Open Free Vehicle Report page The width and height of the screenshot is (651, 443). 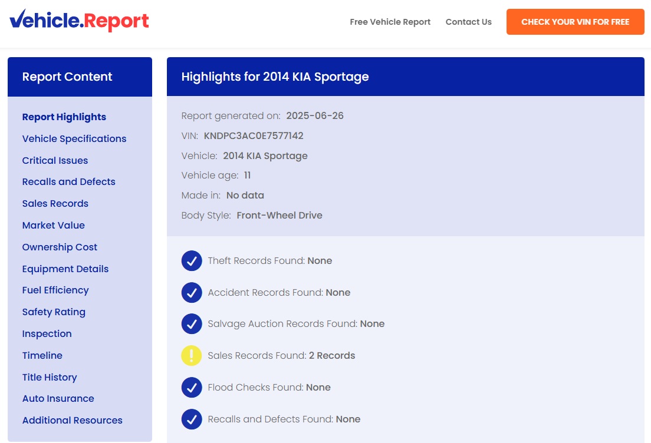[390, 22]
